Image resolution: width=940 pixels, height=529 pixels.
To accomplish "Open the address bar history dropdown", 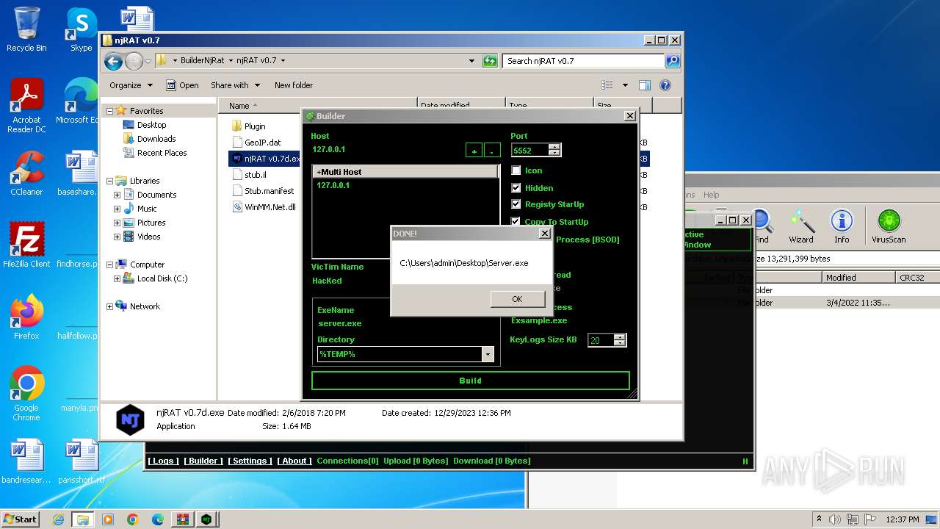I will coord(471,61).
